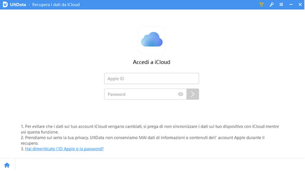Minimize the UltData window
Viewport: 305px width, 175px height.
(x=291, y=4)
